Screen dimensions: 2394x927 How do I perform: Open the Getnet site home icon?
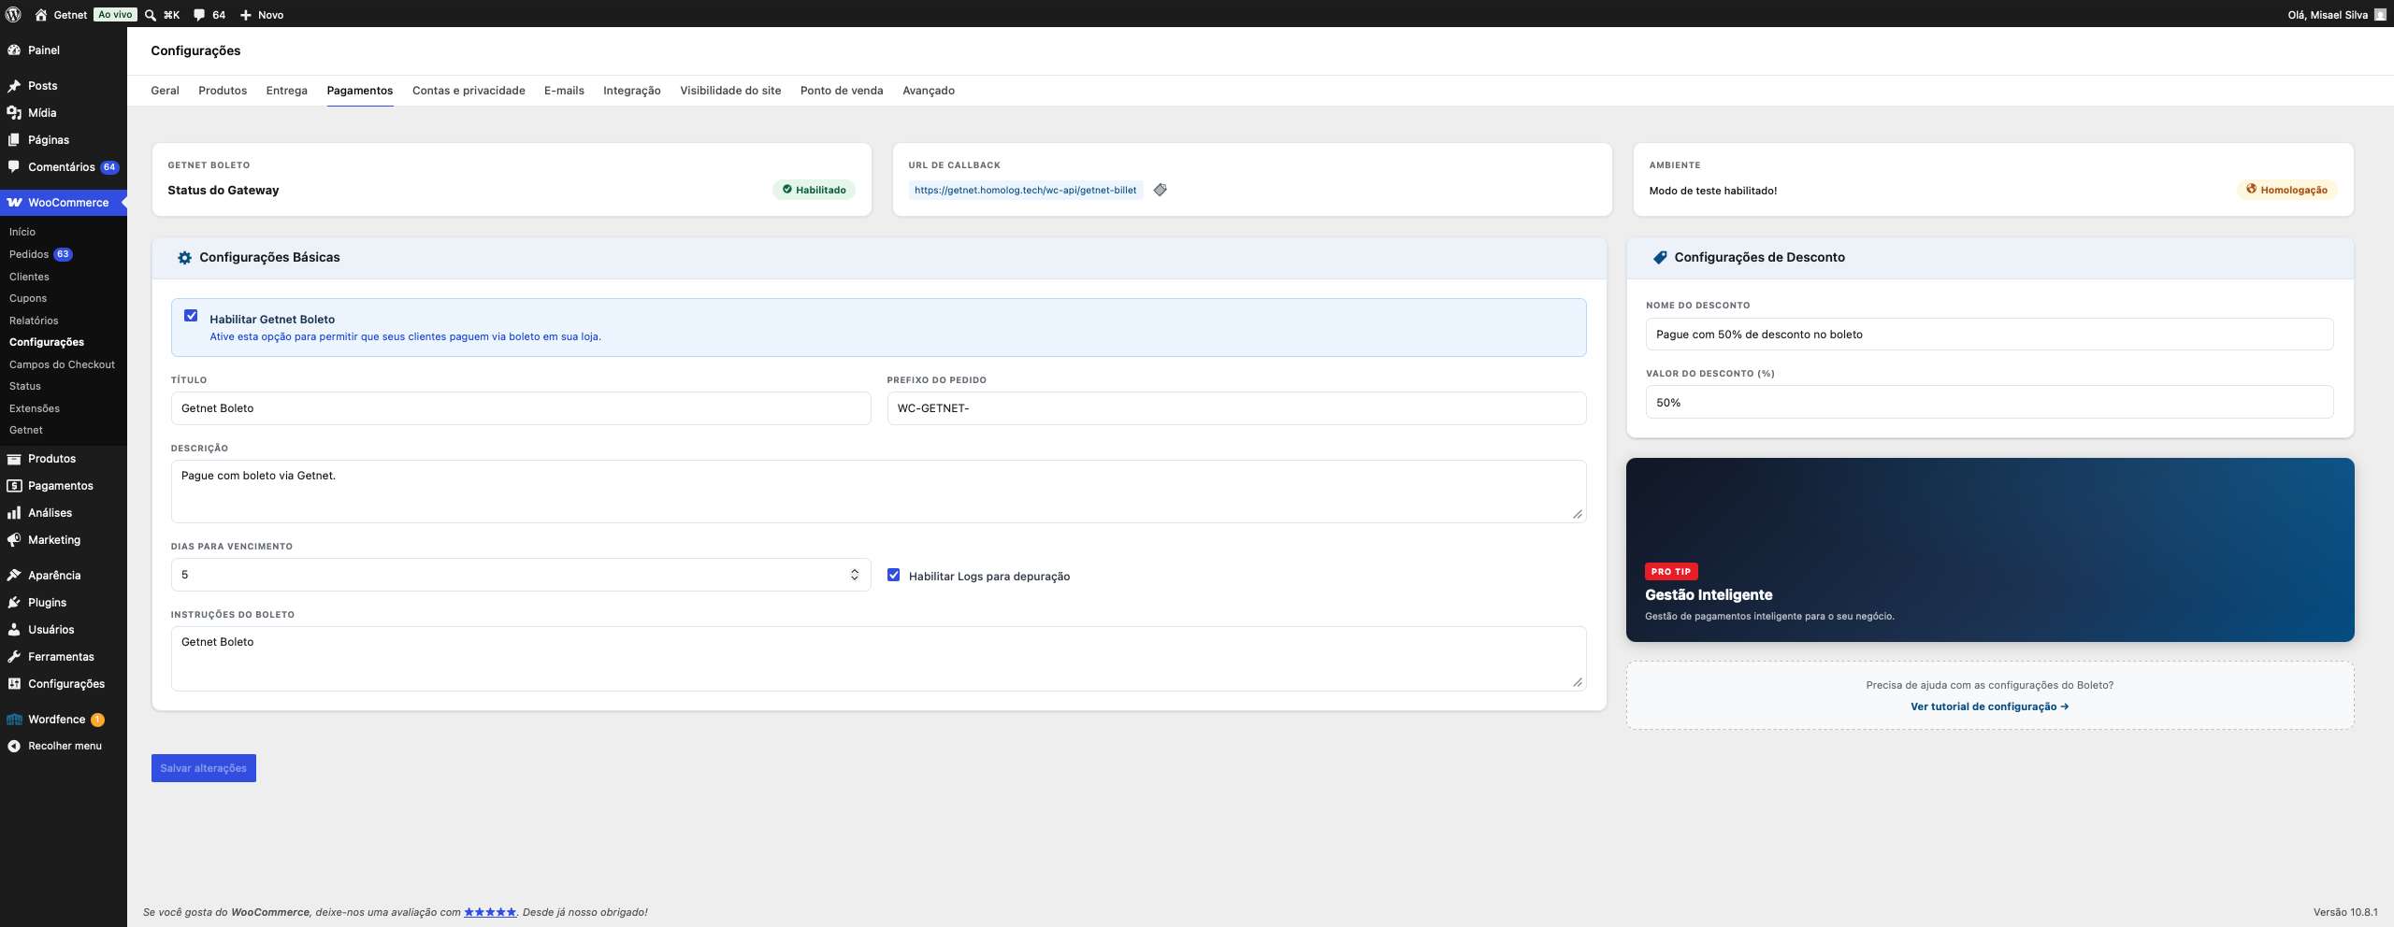[40, 14]
